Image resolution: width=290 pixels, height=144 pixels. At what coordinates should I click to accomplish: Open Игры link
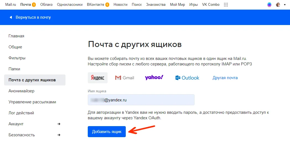pyautogui.click(x=193, y=5)
